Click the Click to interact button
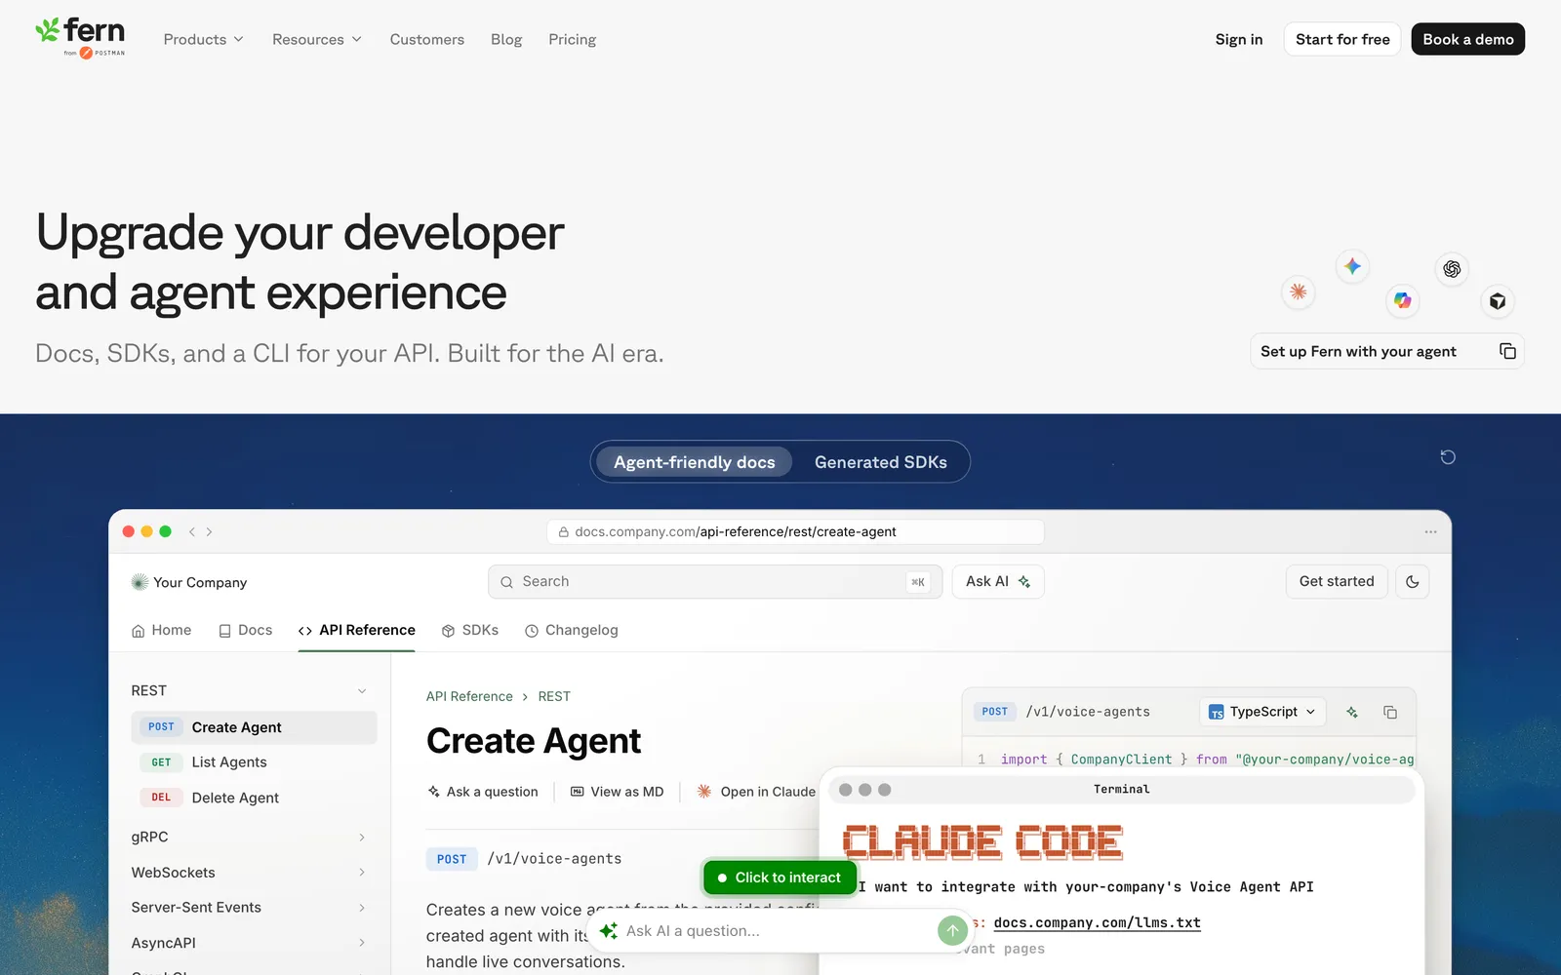1561x975 pixels. (780, 877)
